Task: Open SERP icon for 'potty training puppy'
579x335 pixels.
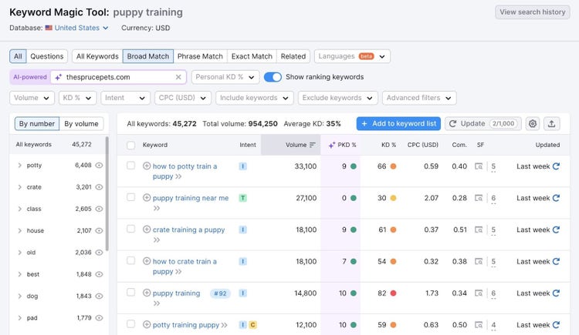Action: [479, 325]
